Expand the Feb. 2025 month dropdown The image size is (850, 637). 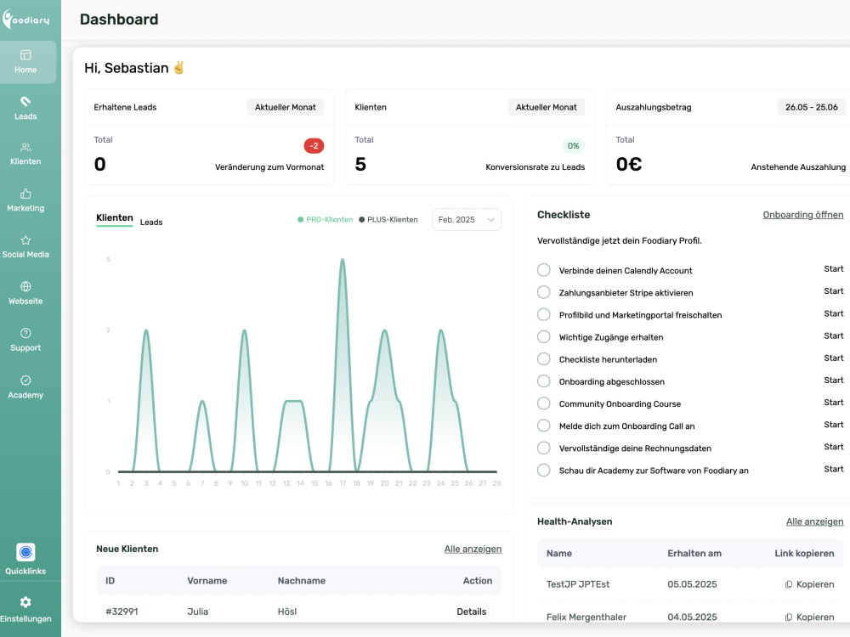[x=467, y=219]
